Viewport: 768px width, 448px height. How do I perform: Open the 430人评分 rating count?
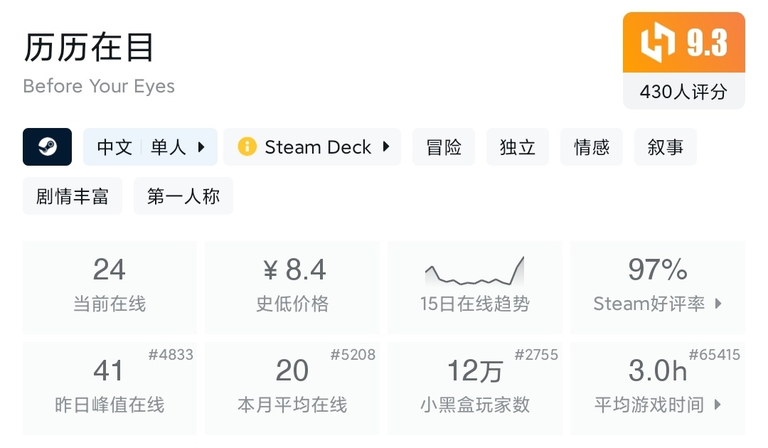point(683,92)
